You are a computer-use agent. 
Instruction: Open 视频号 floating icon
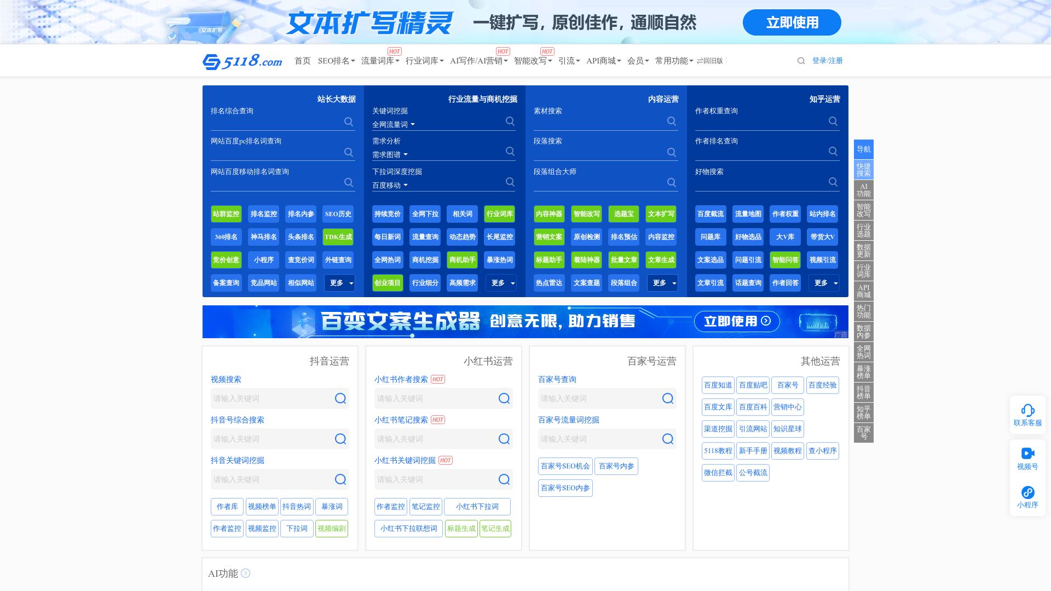1027,453
